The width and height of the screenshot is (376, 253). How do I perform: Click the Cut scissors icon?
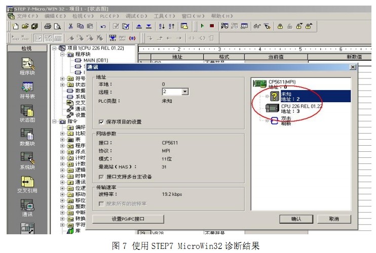click(x=70, y=26)
